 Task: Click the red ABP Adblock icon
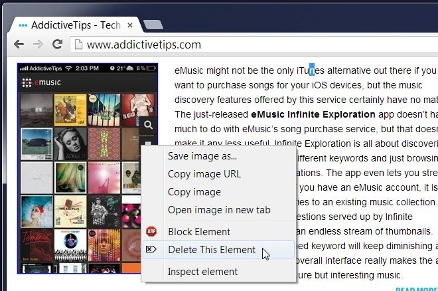pyautogui.click(x=151, y=231)
